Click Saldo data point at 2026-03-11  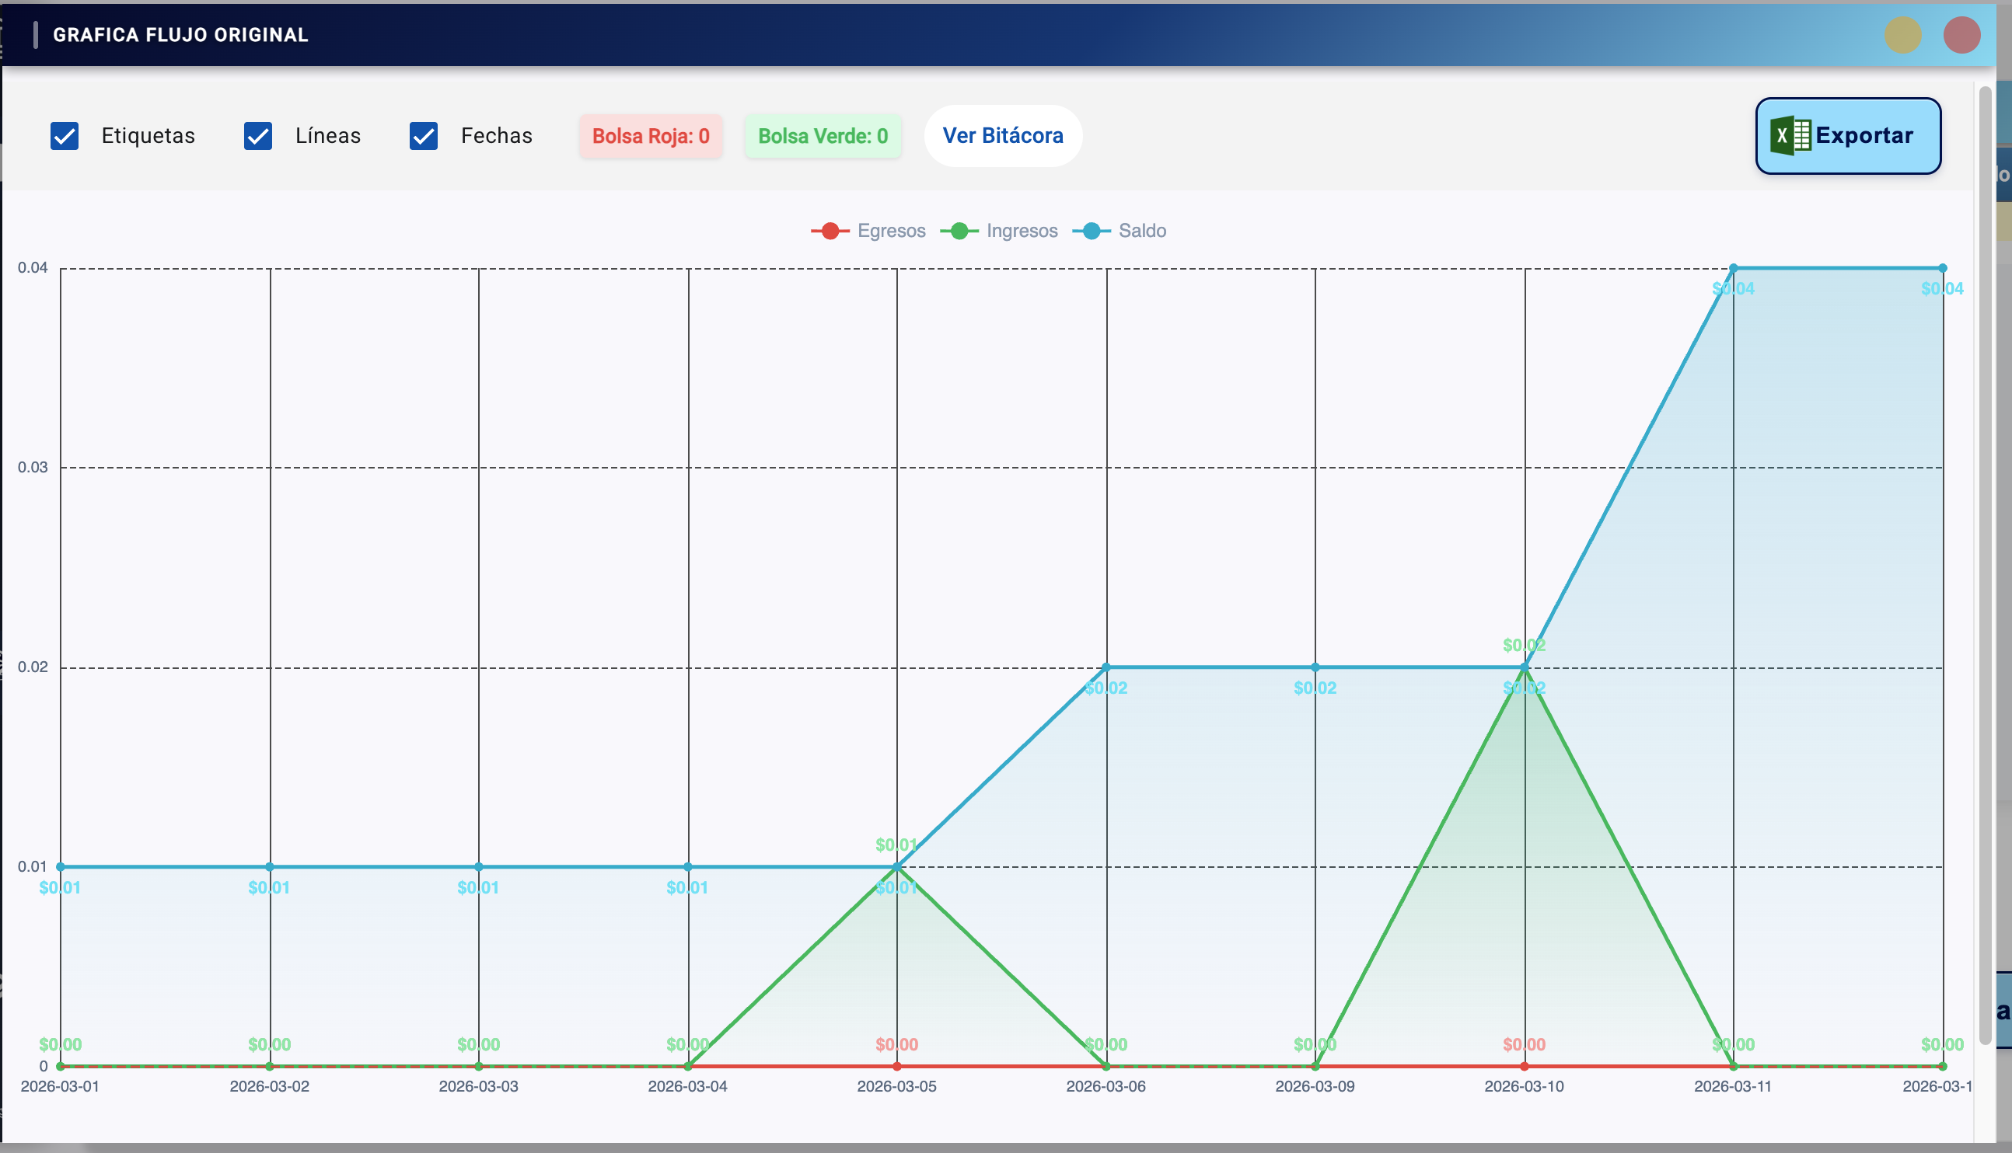[x=1733, y=269]
